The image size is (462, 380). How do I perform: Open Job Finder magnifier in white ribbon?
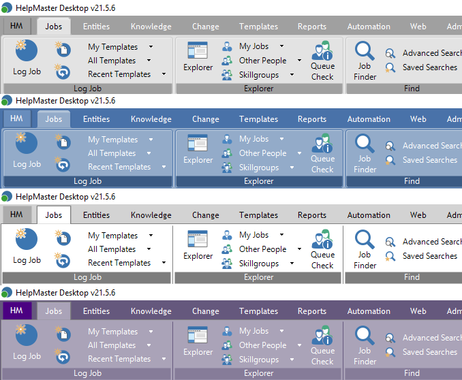[x=365, y=240]
